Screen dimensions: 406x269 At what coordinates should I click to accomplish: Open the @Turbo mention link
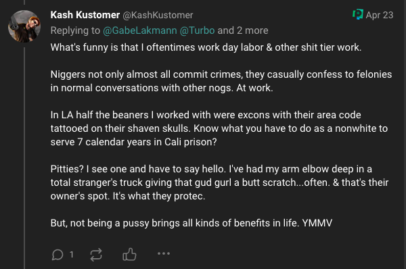[x=197, y=30]
